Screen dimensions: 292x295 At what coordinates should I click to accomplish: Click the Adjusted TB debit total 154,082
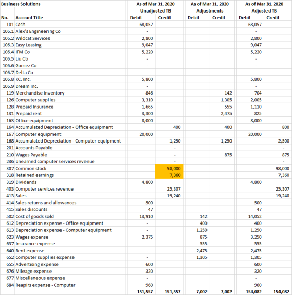point(253,292)
